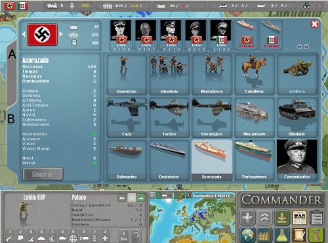The width and height of the screenshot is (328, 243).
Task: Click the circular swap arrow button
Action: (x=136, y=236)
